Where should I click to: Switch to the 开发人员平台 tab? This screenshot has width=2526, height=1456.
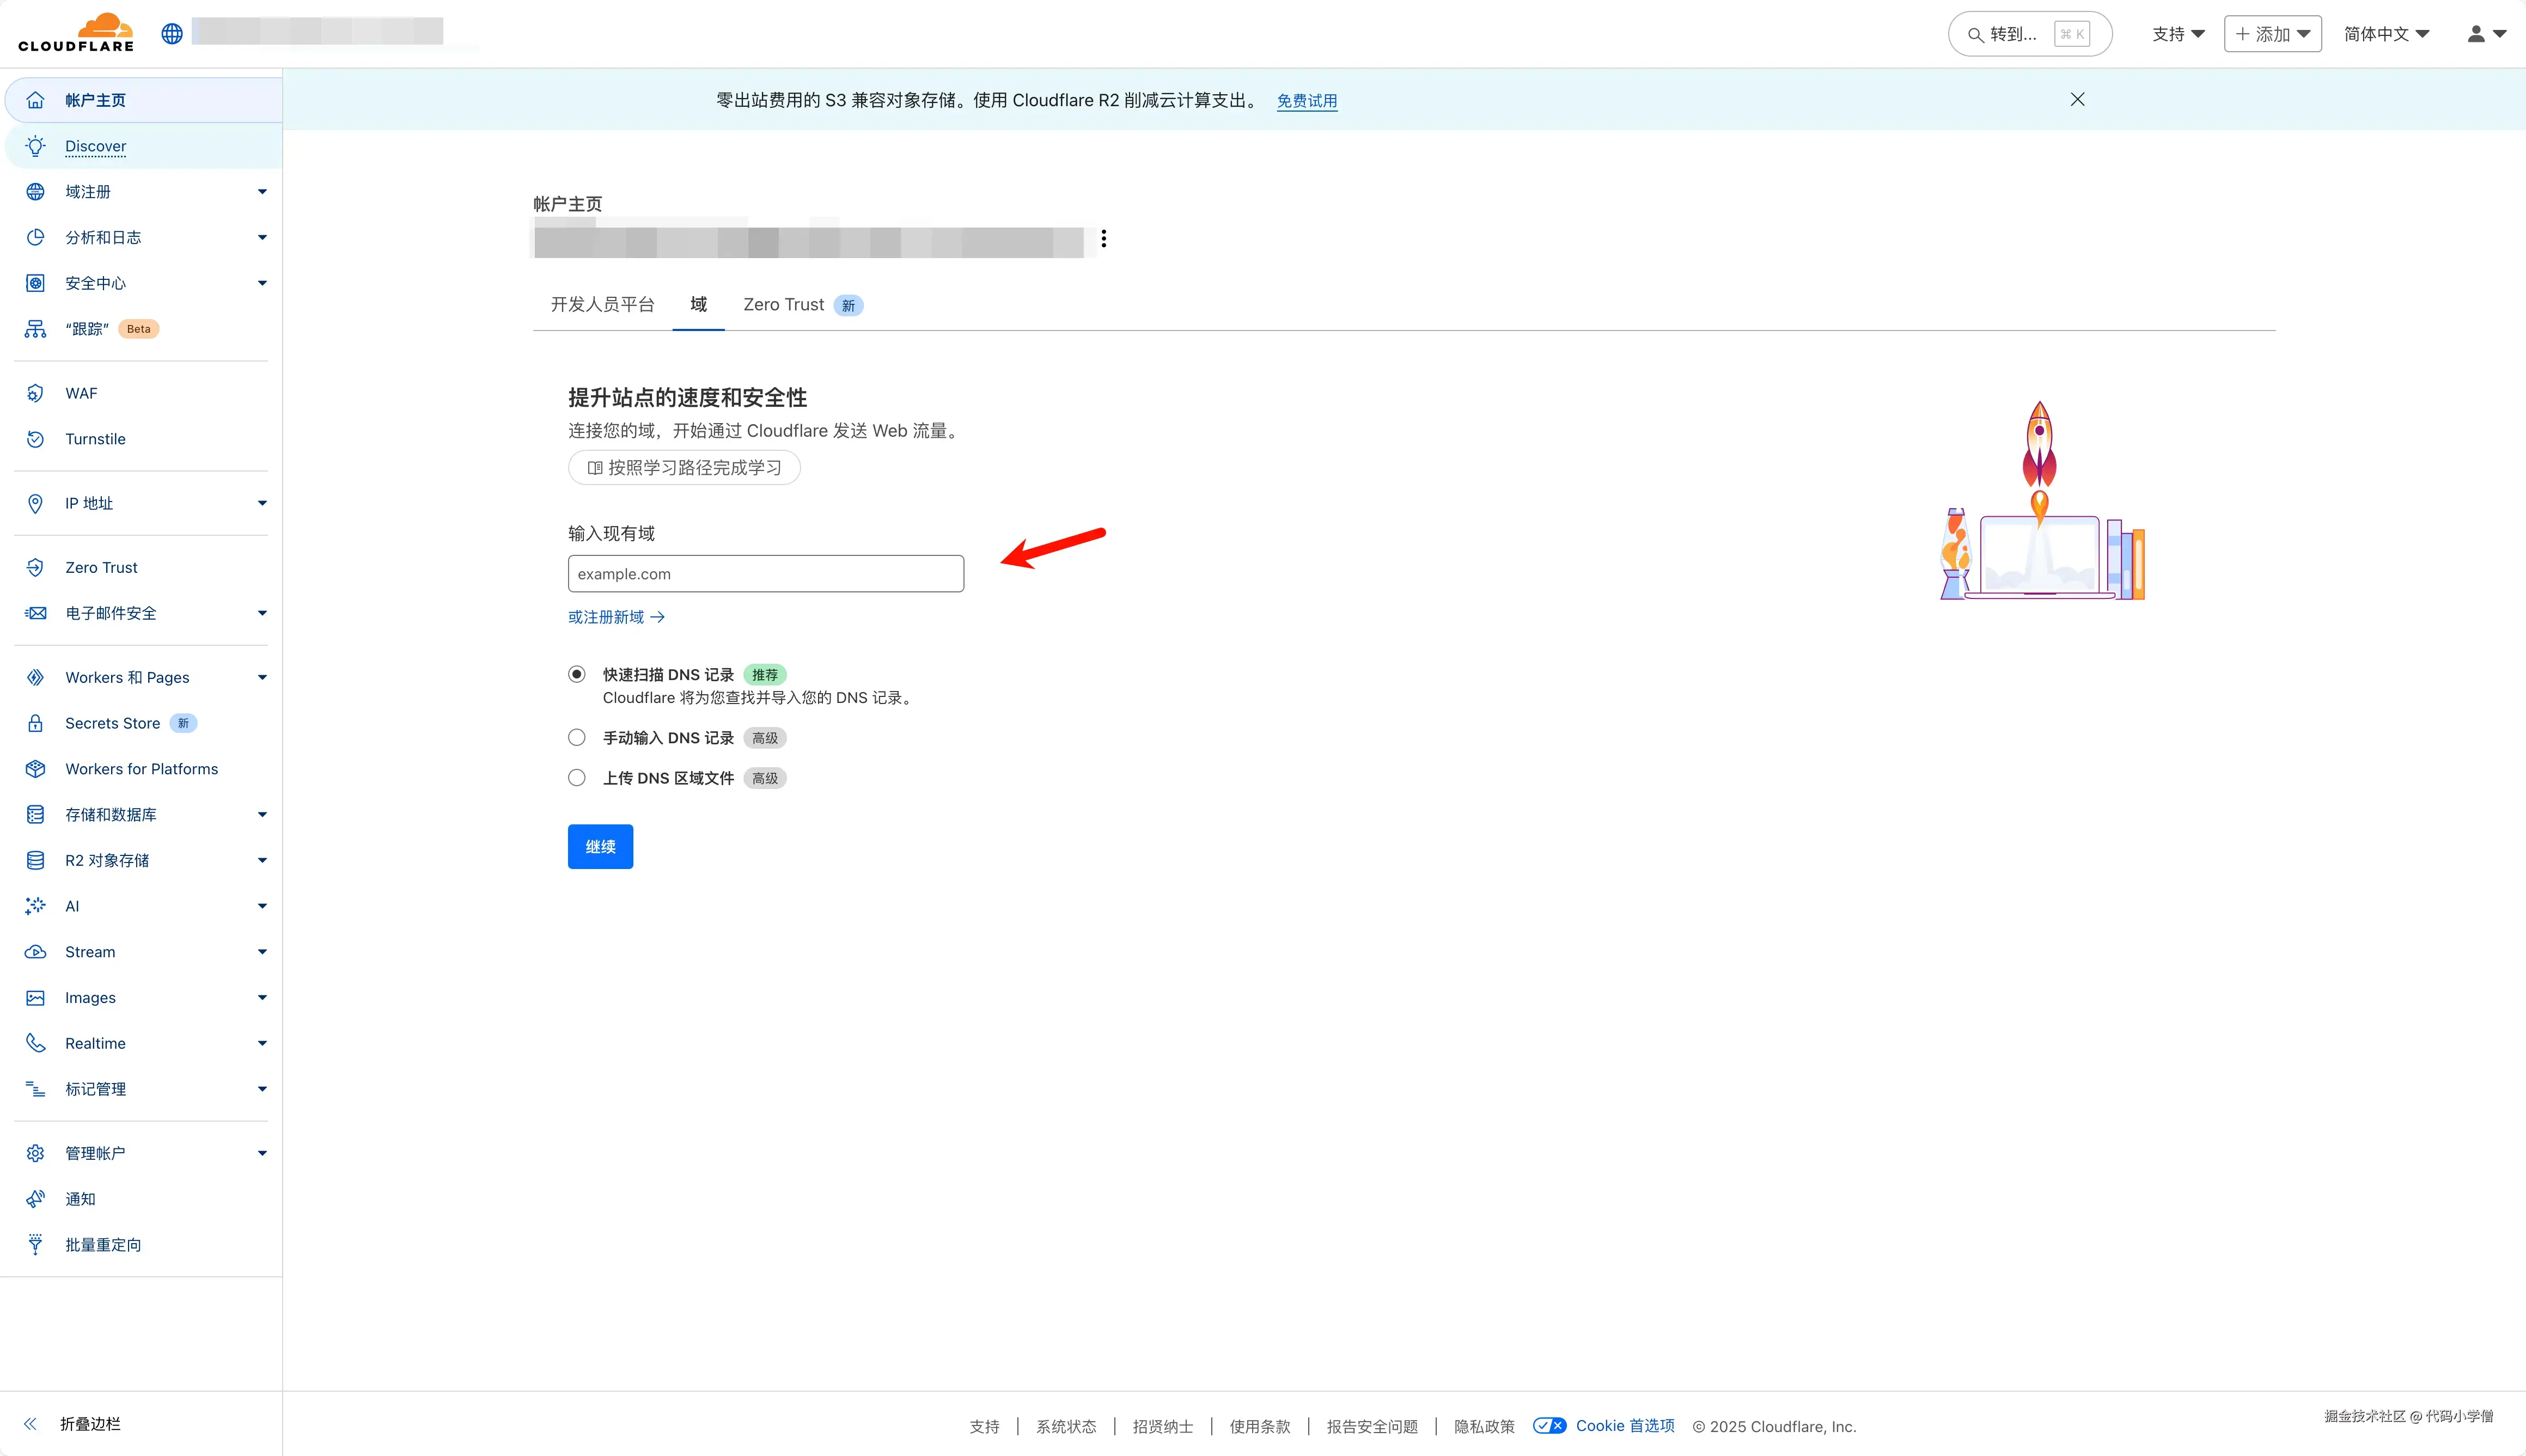[602, 305]
